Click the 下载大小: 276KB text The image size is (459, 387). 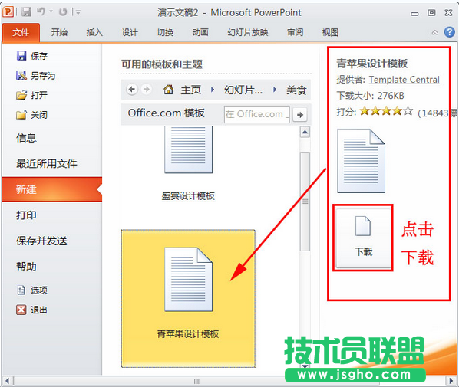pos(370,95)
